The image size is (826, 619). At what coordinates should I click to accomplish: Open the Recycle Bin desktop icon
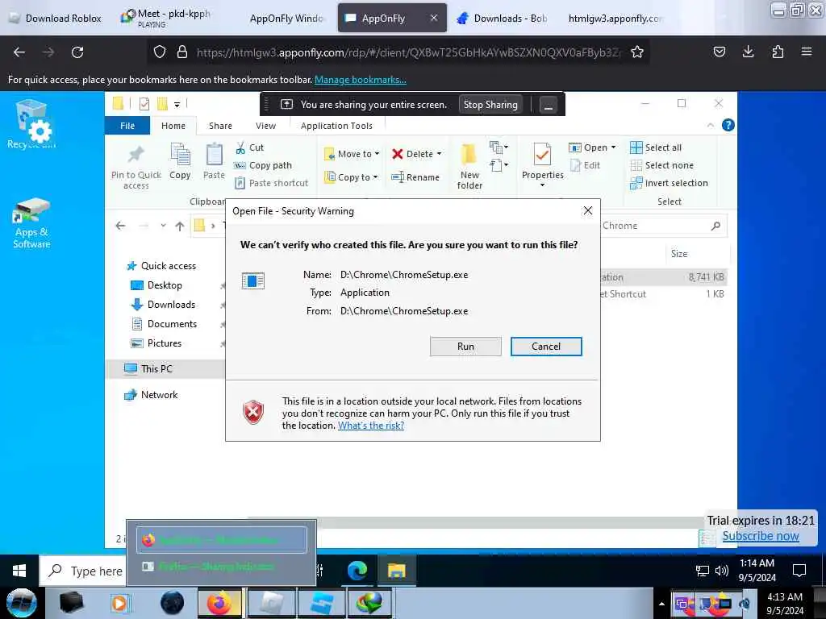[x=31, y=124]
